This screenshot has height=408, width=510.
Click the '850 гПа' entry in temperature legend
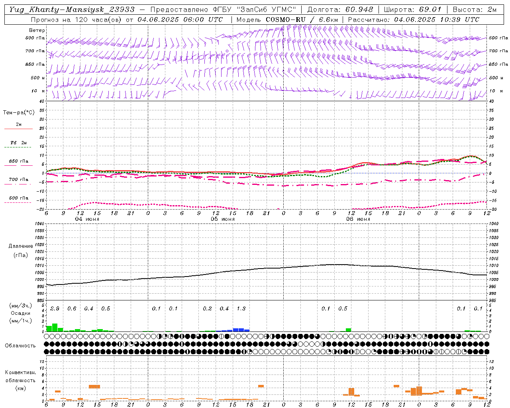pos(19,161)
